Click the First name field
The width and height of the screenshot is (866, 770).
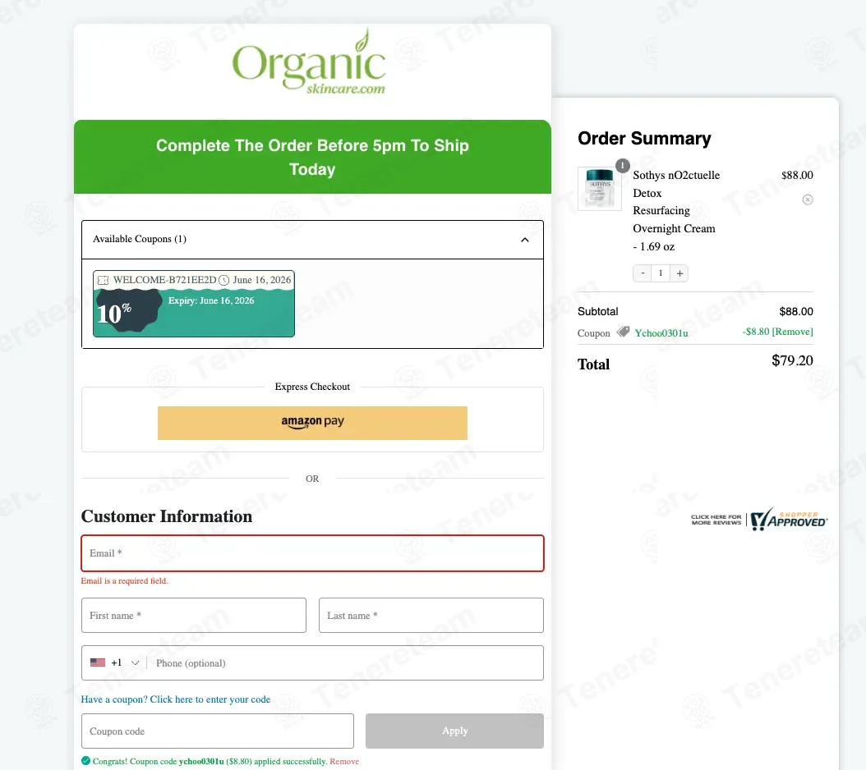[194, 615]
